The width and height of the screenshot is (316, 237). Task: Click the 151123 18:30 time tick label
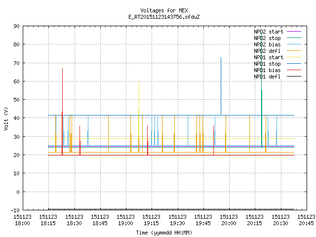click(74, 220)
